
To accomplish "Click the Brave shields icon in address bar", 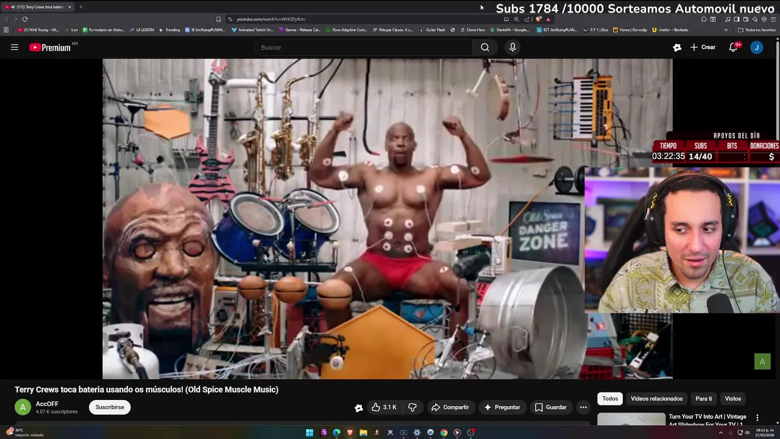I will 539,19.
